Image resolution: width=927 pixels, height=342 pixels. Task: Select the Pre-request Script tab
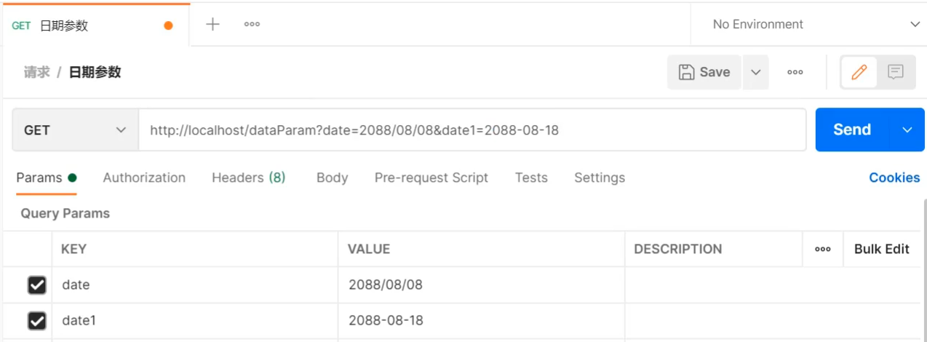tap(431, 178)
